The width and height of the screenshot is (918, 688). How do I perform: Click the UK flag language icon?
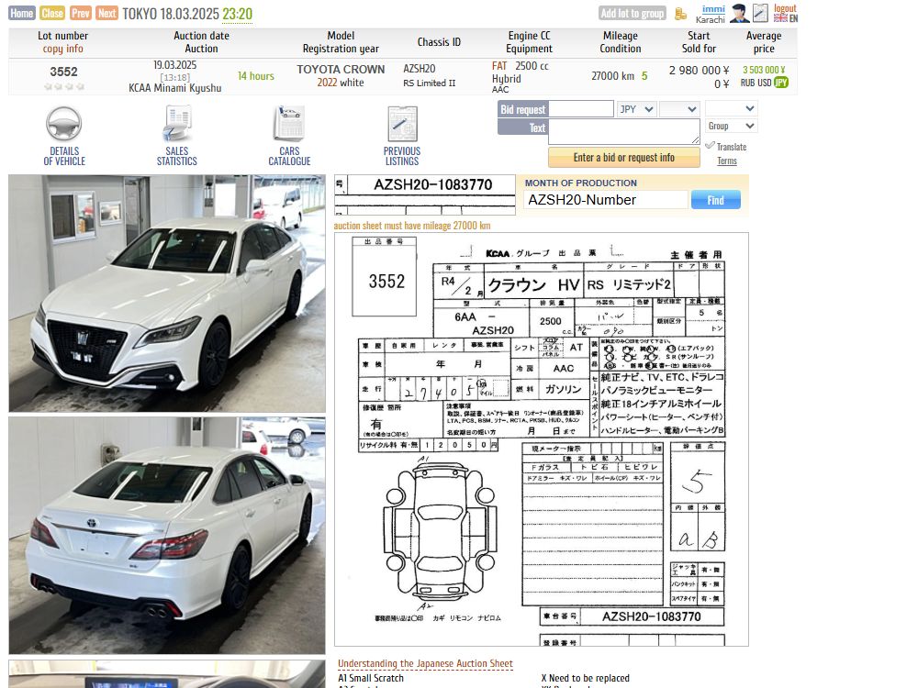tap(780, 18)
